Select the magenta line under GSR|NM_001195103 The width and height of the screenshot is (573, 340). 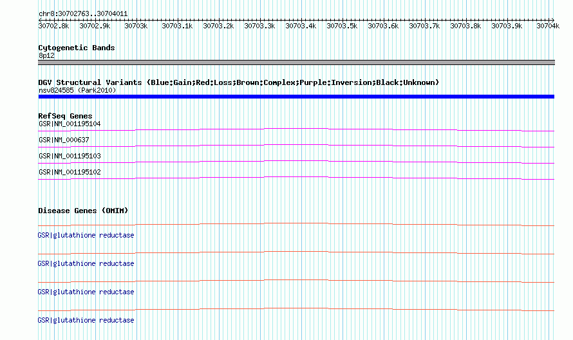[296, 162]
